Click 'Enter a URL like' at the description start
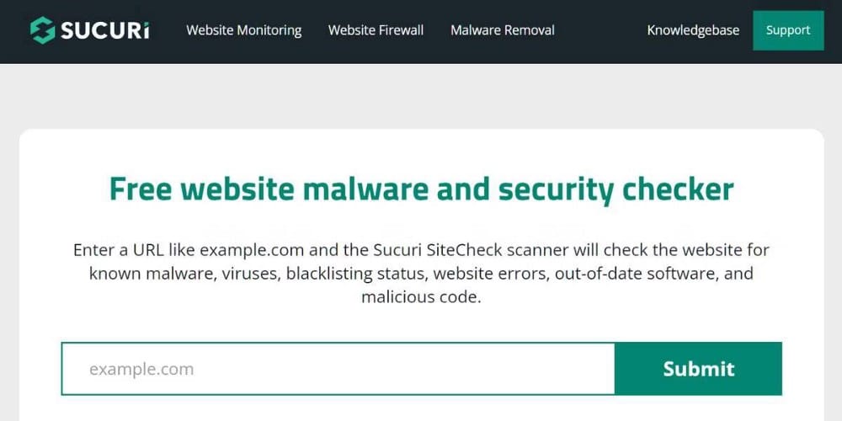This screenshot has height=421, width=842. tap(134, 250)
